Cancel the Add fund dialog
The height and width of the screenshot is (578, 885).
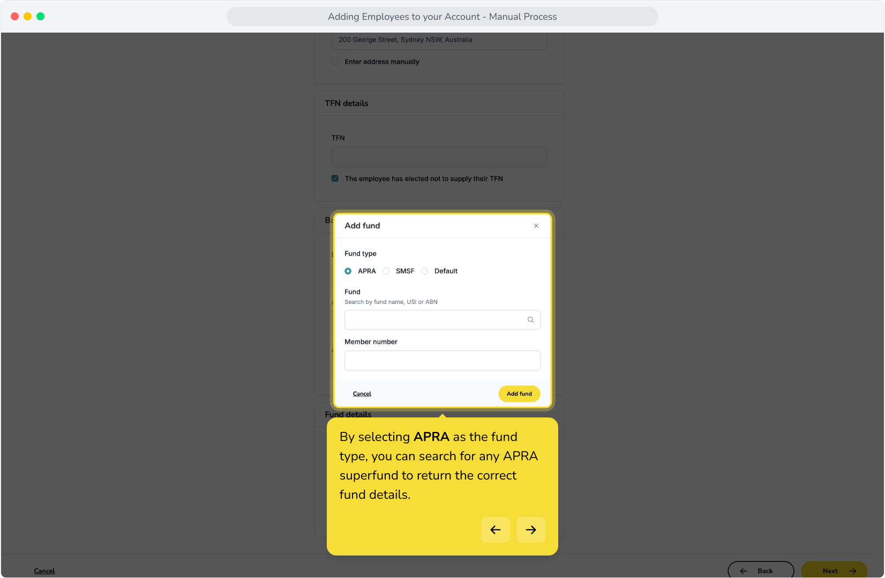[362, 394]
